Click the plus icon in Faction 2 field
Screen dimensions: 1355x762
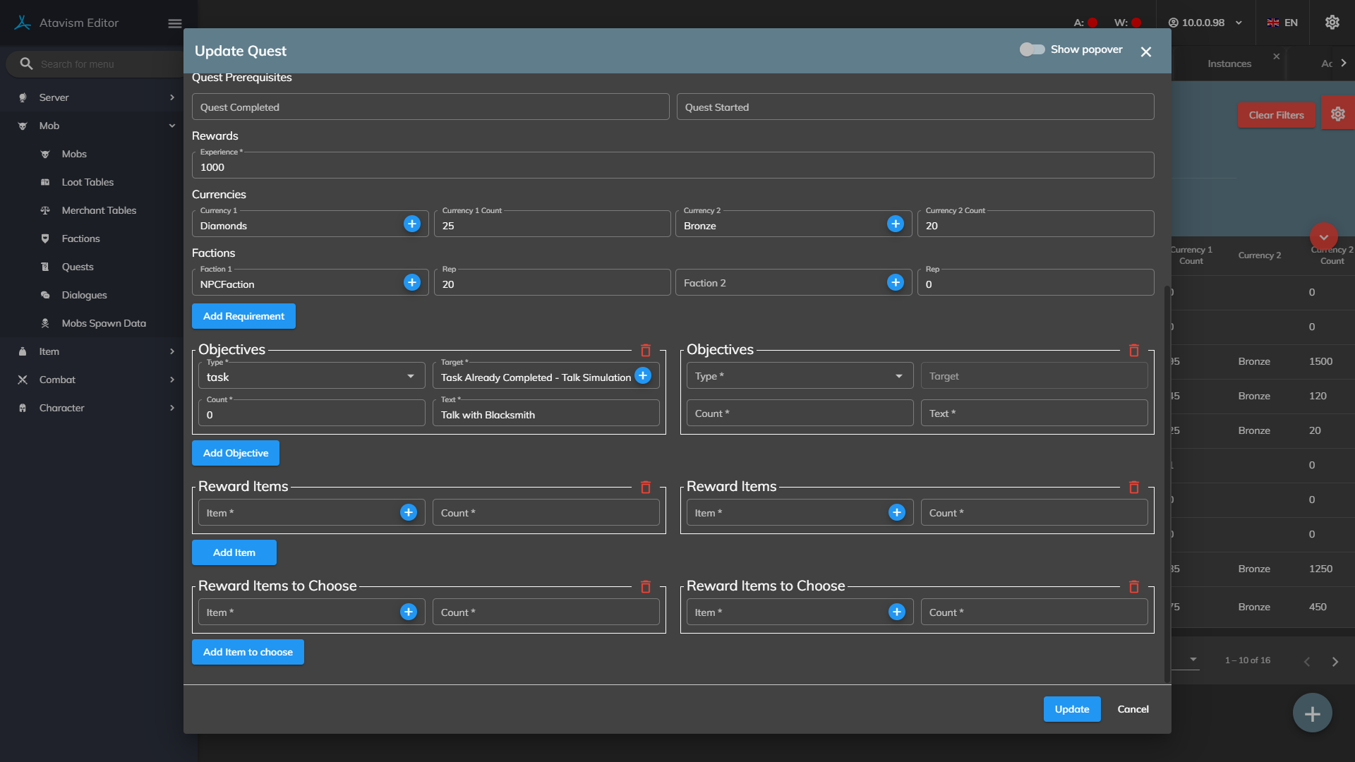896,282
